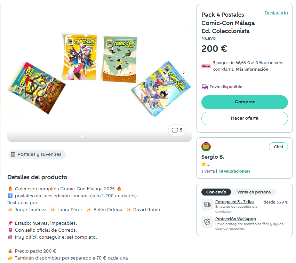This screenshot has height=263, width=296.
Task: Favorite the product using the heart icon
Action: [x=175, y=130]
